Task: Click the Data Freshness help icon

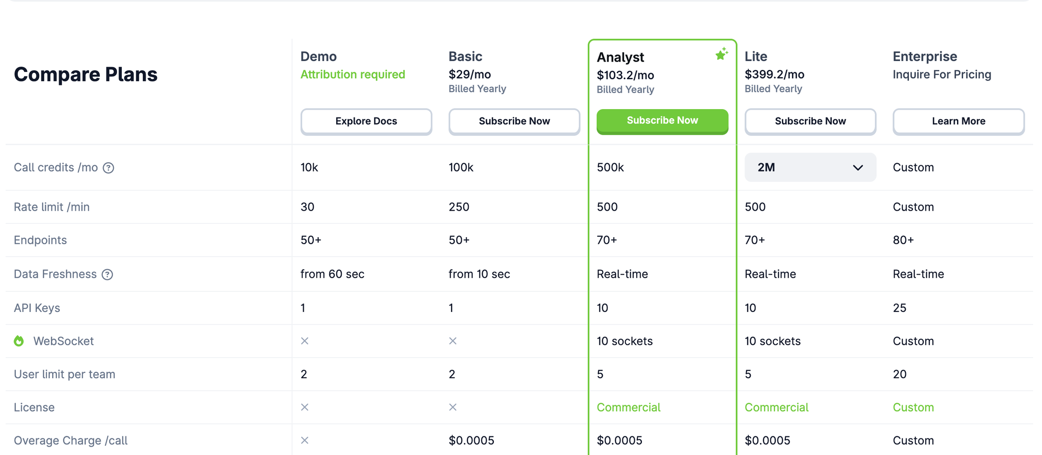Action: 107,275
